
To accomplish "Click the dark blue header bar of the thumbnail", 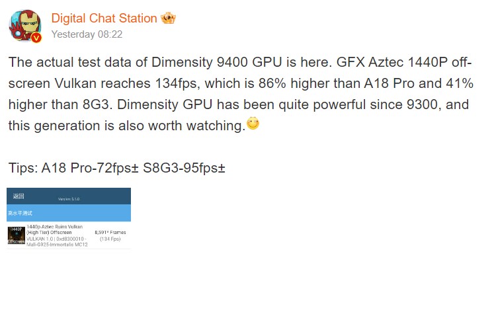I will point(69,196).
